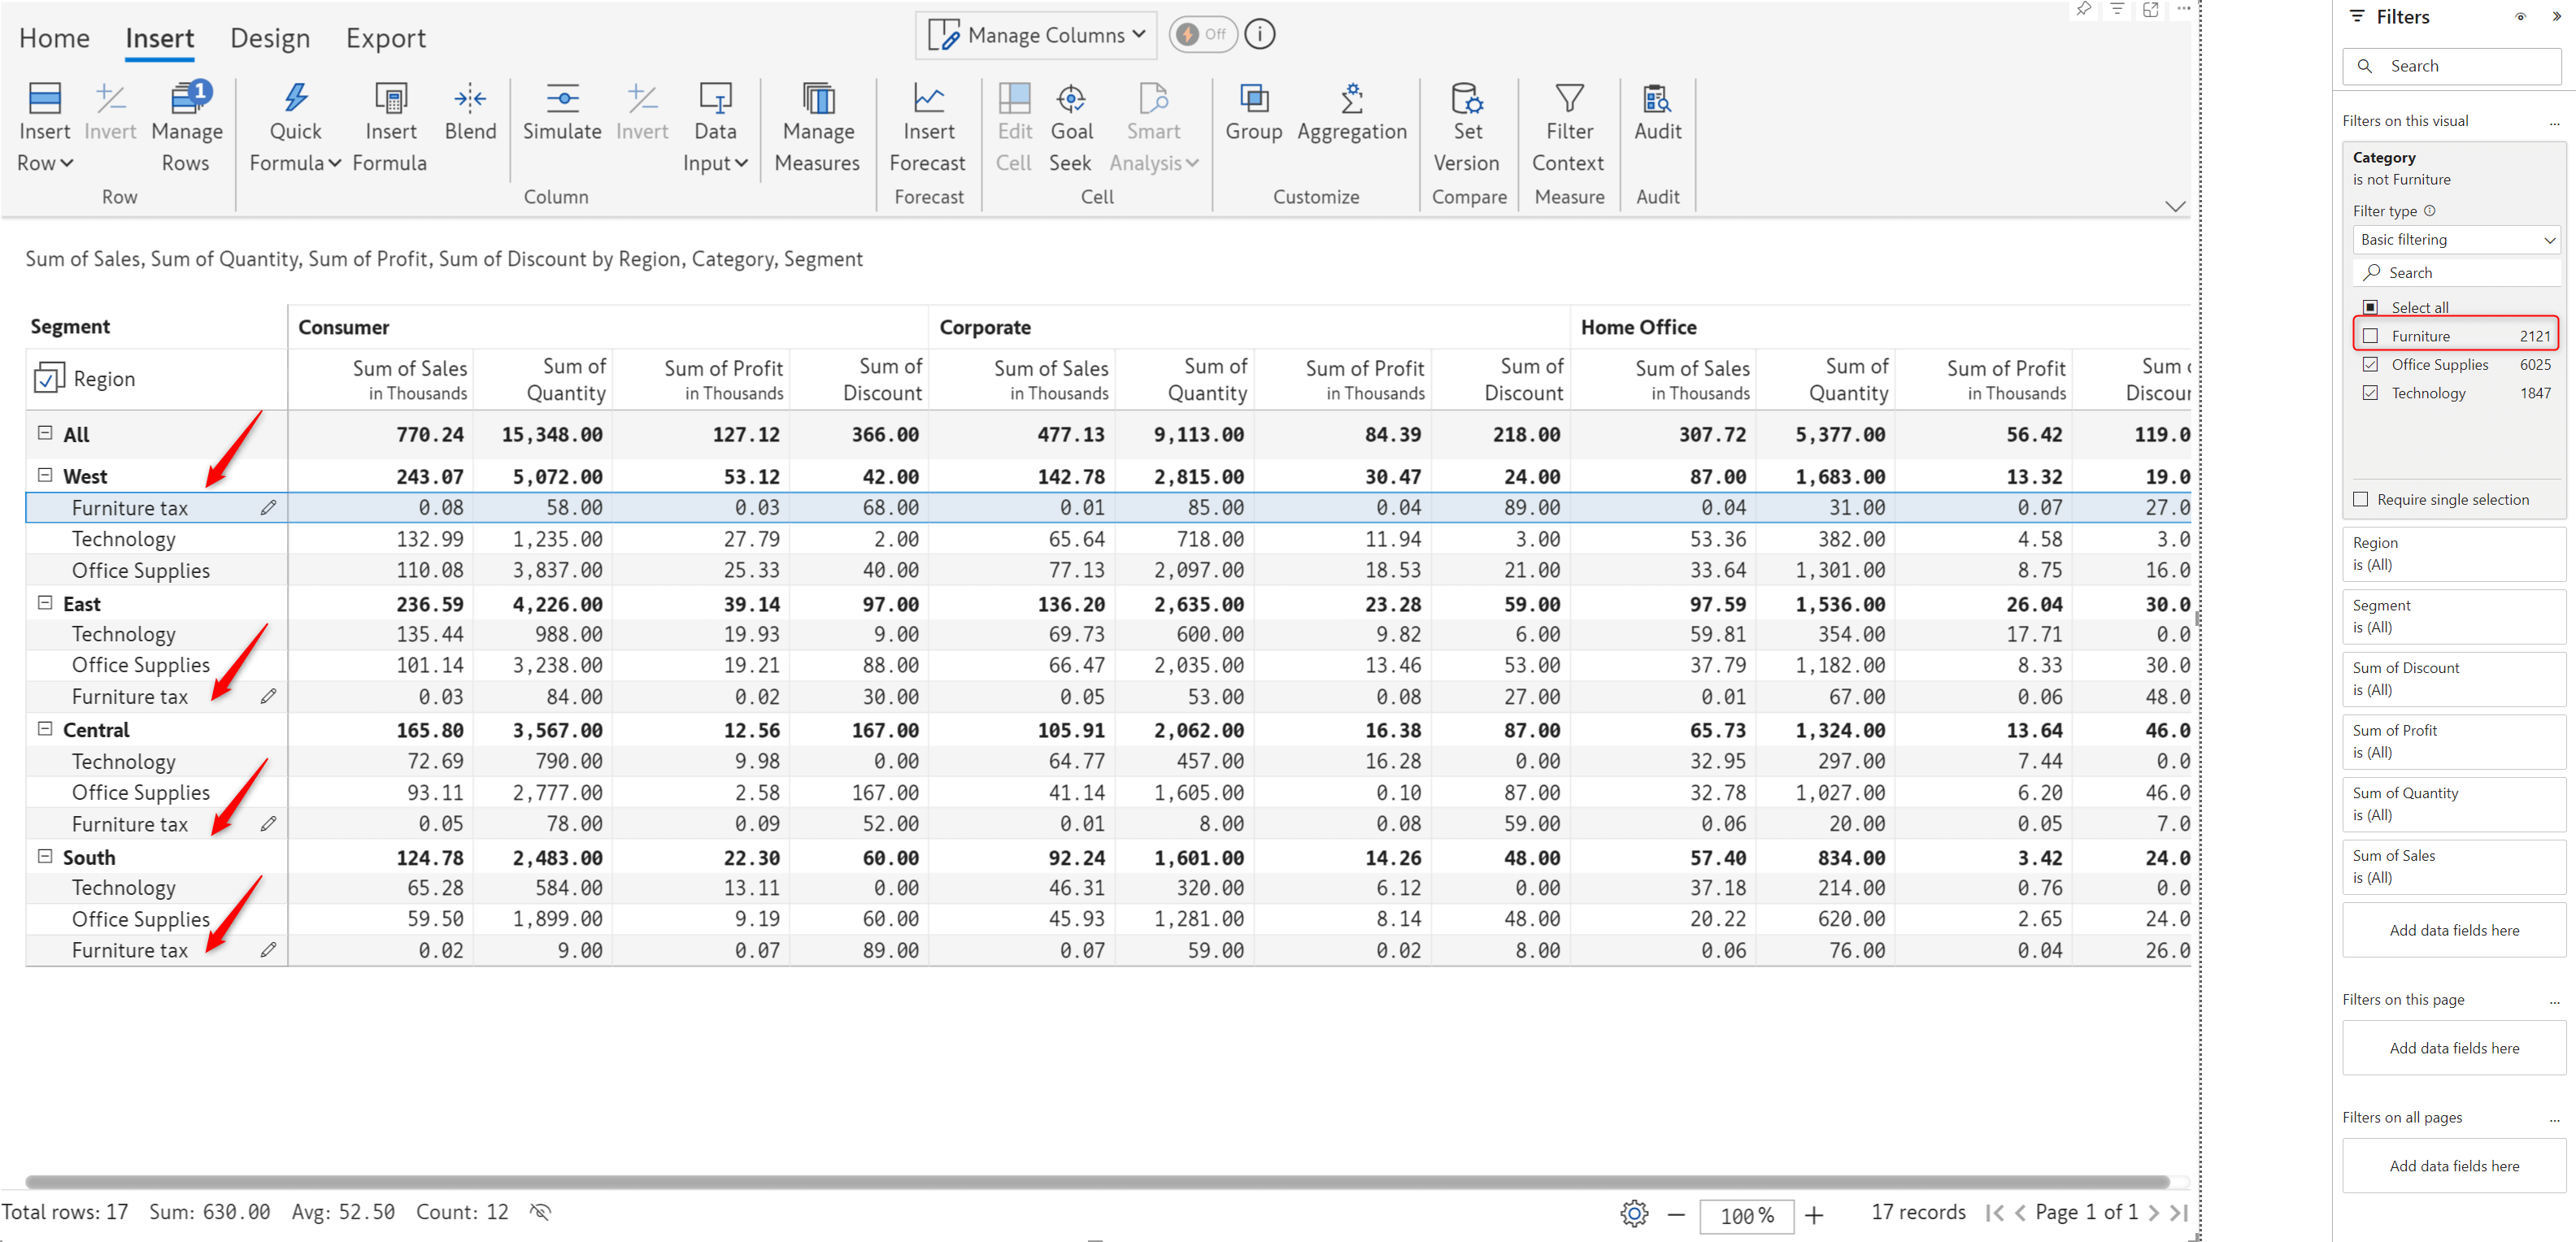This screenshot has width=2576, height=1242.
Task: Click the Category filter search box
Action: coord(2457,273)
